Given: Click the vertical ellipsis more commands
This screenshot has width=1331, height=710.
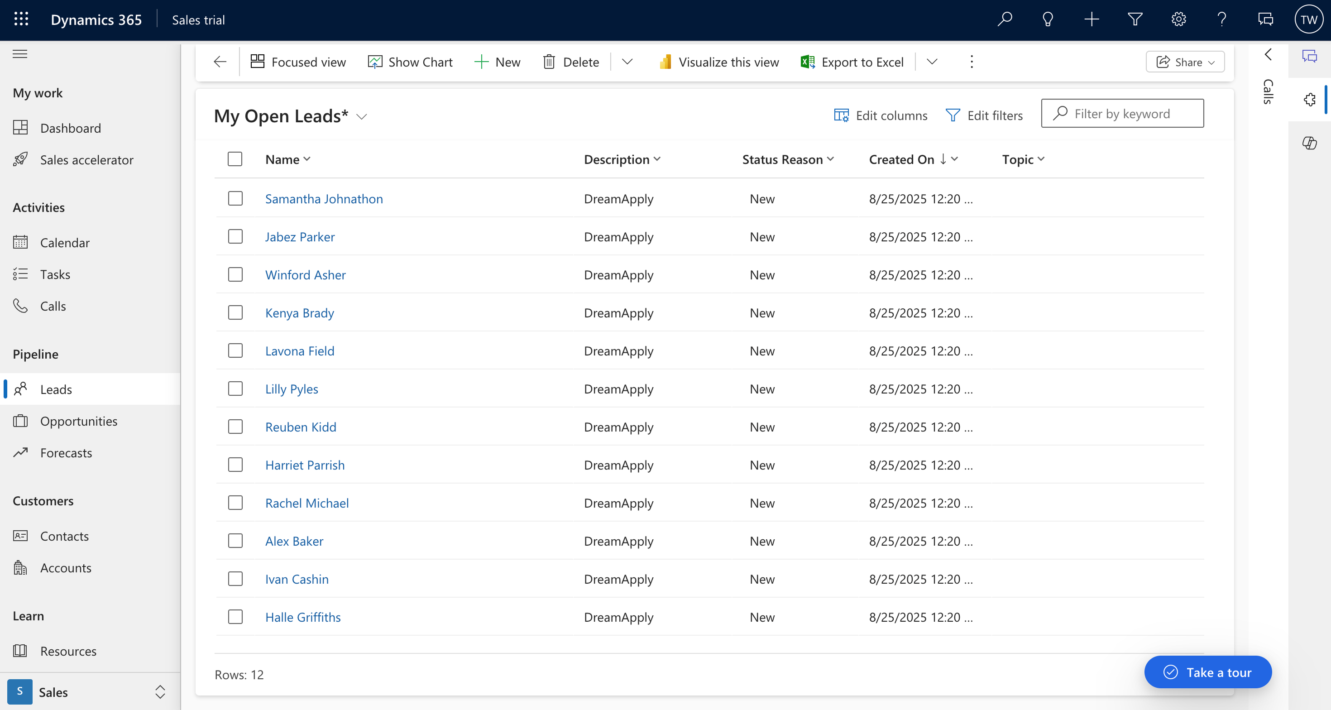Looking at the screenshot, I should (x=972, y=62).
